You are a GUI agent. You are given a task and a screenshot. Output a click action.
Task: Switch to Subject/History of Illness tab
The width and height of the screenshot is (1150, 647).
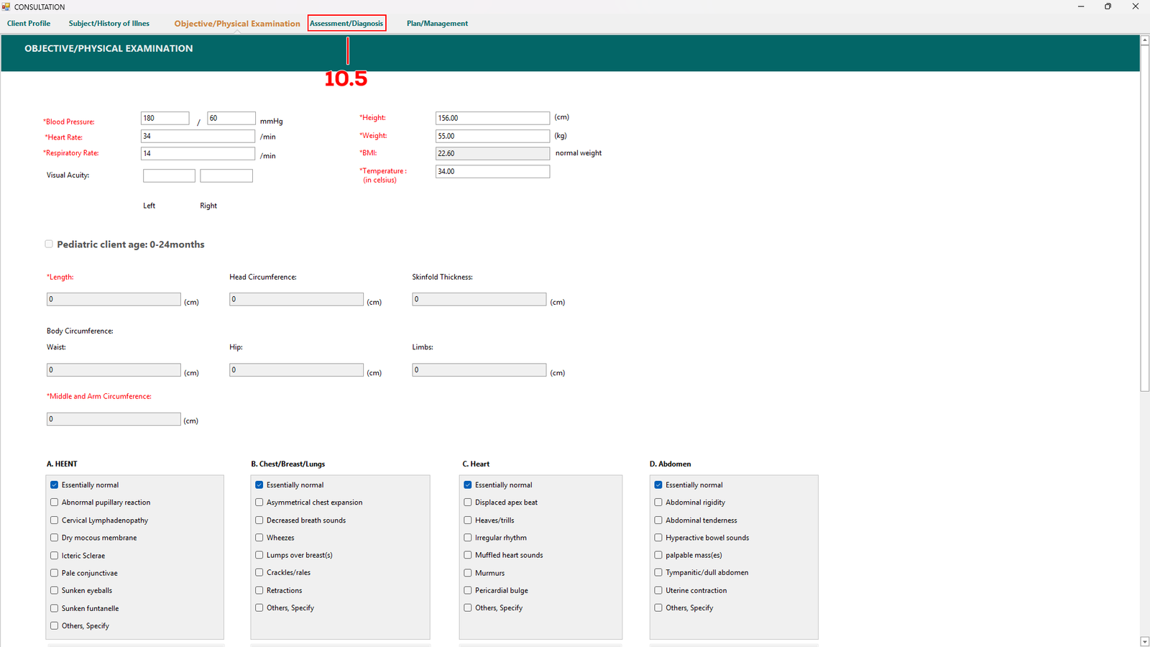[109, 24]
